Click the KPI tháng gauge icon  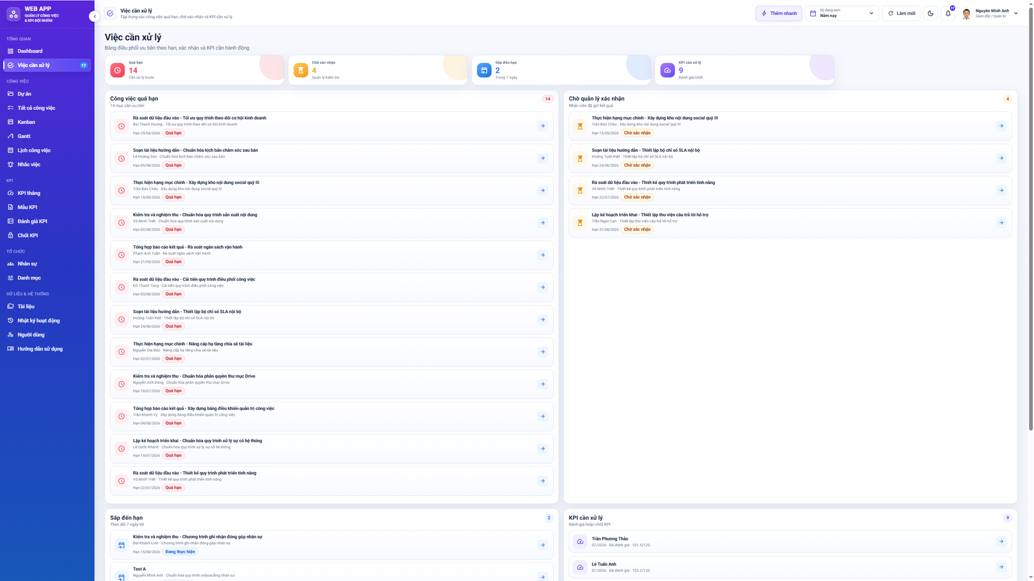click(10, 193)
